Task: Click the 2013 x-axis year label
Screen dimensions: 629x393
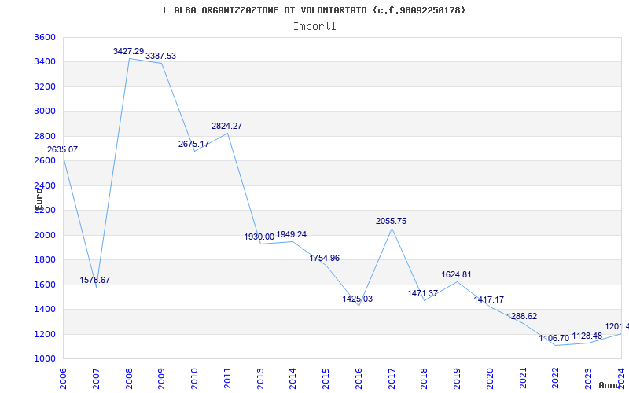Action: [260, 379]
